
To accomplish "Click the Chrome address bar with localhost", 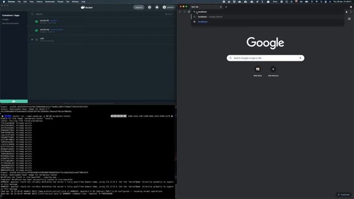I will pos(268,12).
